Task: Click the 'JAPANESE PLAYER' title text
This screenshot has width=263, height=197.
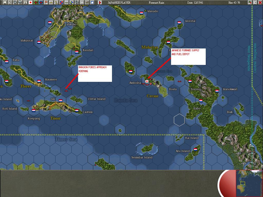Action: [119, 3]
